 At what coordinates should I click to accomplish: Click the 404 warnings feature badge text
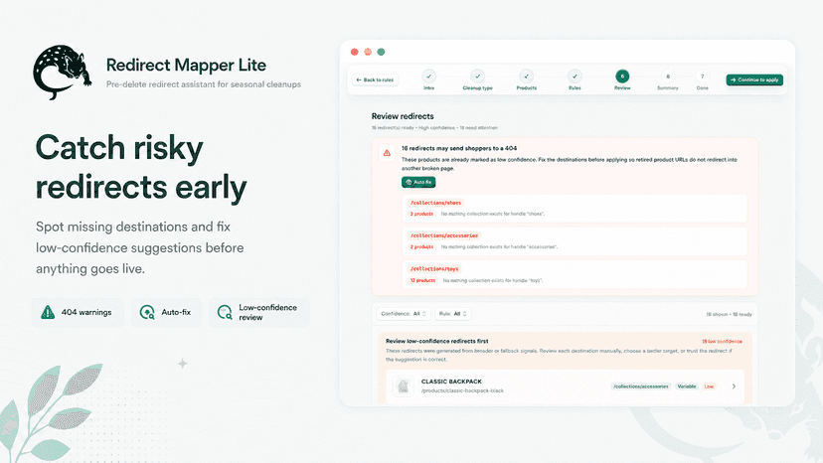coord(86,312)
